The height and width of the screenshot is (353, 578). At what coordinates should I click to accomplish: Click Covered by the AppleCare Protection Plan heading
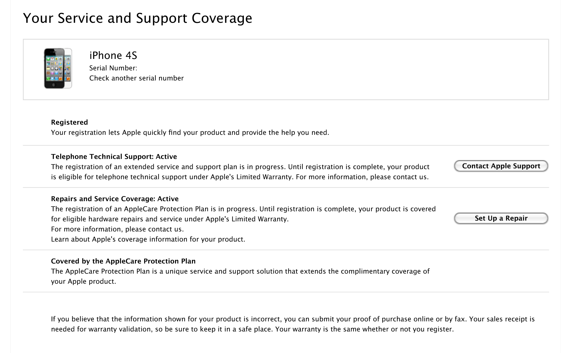pyautogui.click(x=123, y=261)
